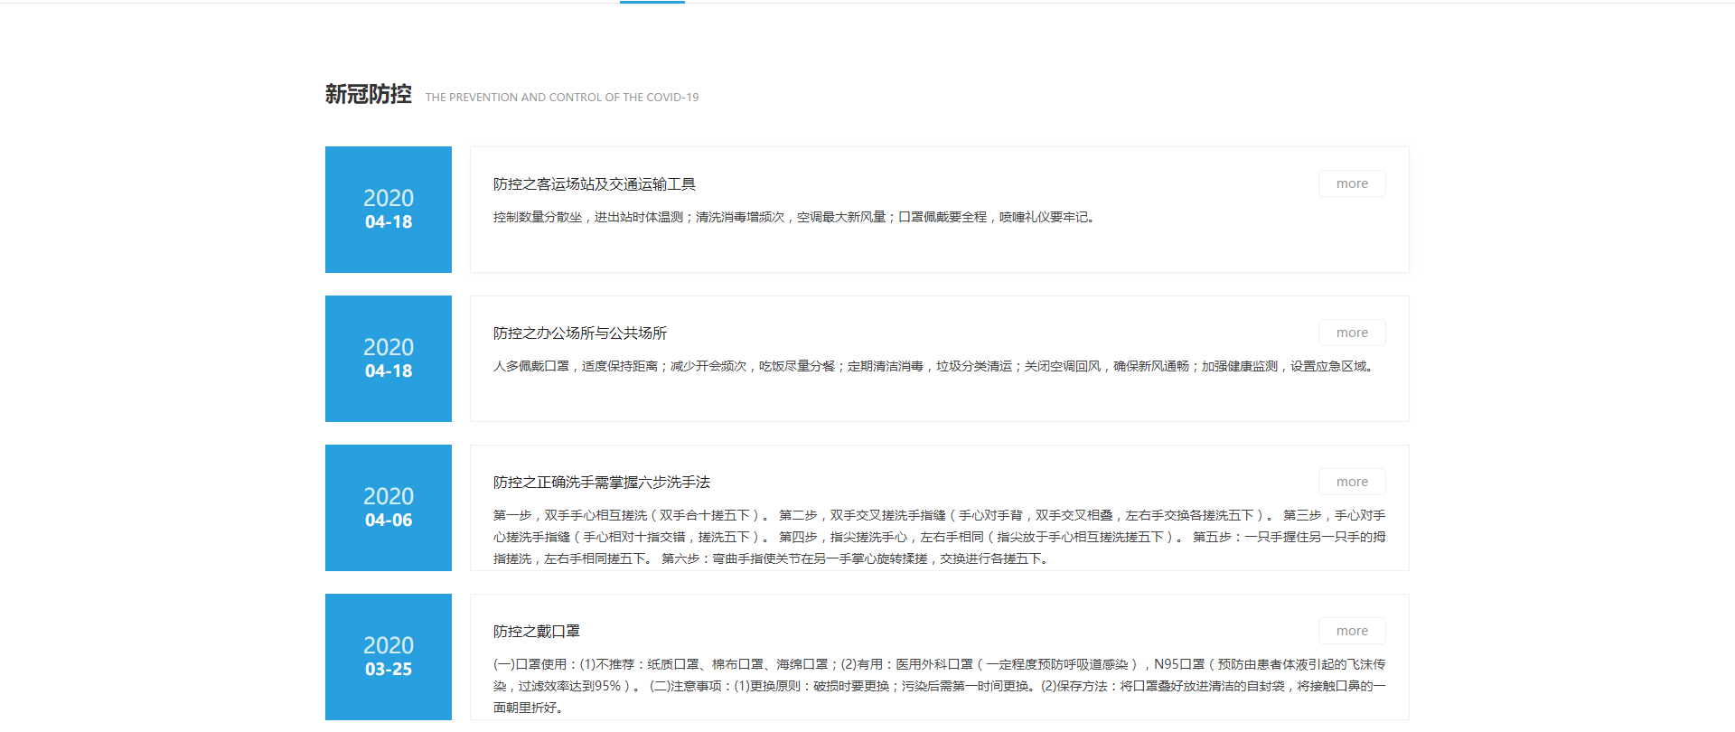
Task: Open the article 防控之客运场站及交通运输工具
Action: click(x=594, y=184)
